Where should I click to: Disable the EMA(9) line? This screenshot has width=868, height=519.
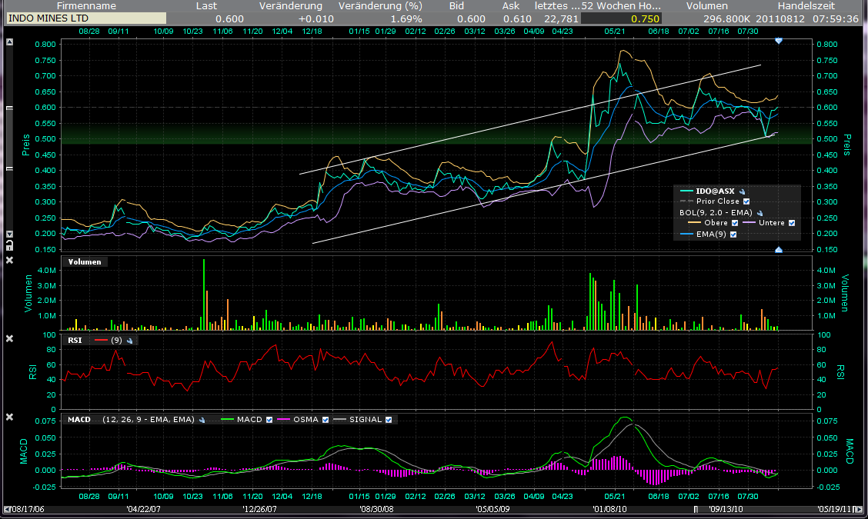click(733, 234)
